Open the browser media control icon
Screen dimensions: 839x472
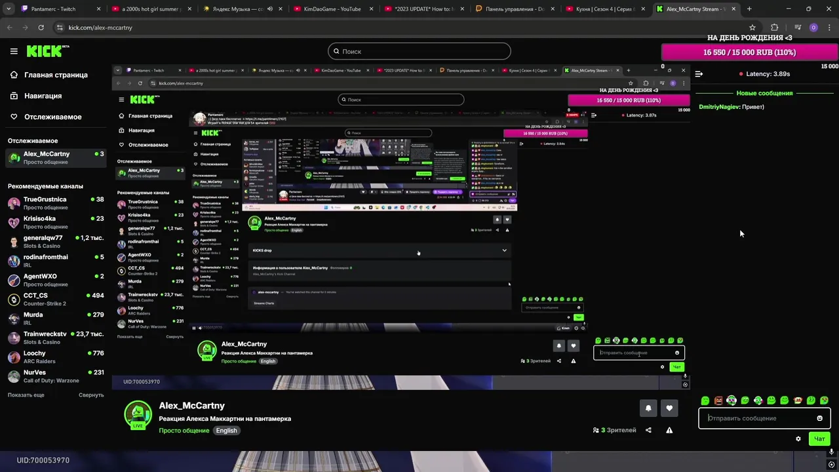point(798,28)
